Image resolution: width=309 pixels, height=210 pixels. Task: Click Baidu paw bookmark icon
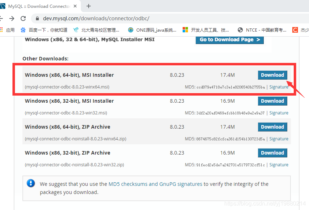tap(23, 30)
